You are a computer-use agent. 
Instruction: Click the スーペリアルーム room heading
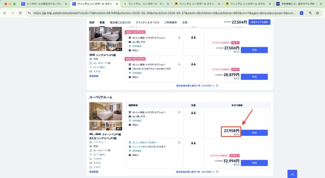point(101,97)
